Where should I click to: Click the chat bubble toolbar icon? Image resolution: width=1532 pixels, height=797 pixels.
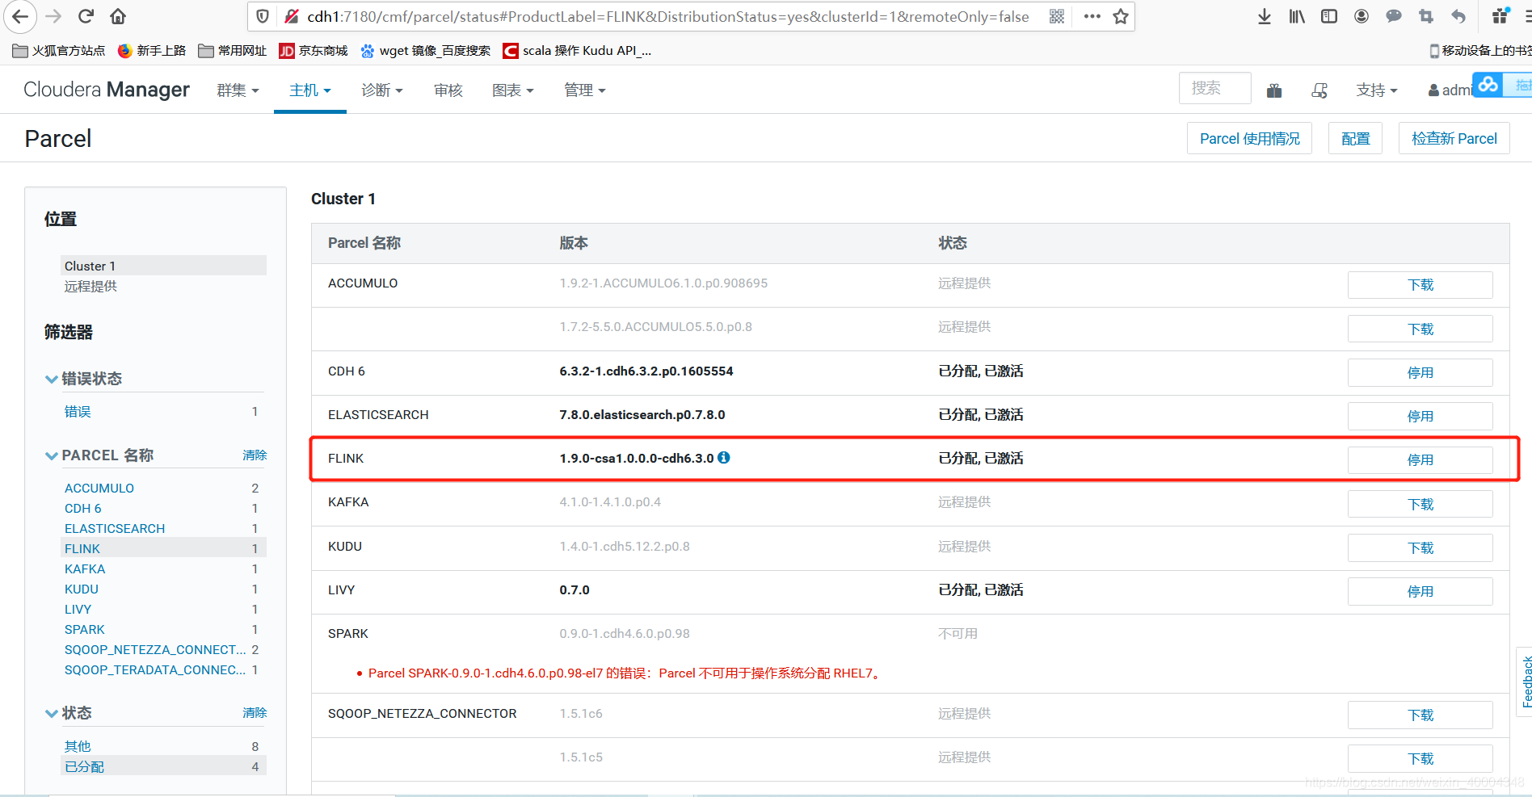tap(1394, 16)
